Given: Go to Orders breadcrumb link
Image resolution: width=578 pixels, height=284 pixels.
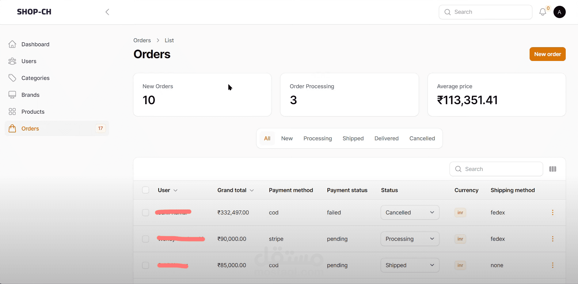Looking at the screenshot, I should (x=142, y=40).
